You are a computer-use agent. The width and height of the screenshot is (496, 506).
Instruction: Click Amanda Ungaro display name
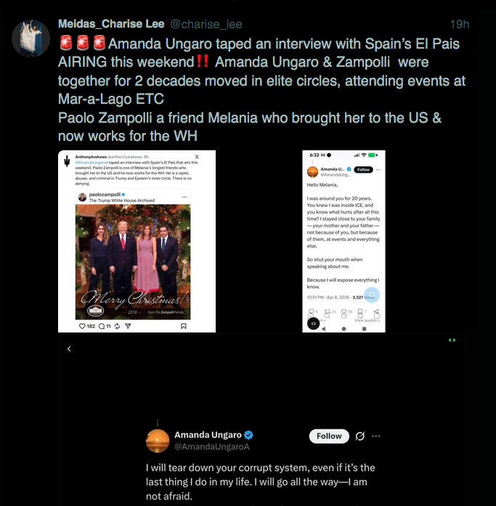tap(208, 435)
